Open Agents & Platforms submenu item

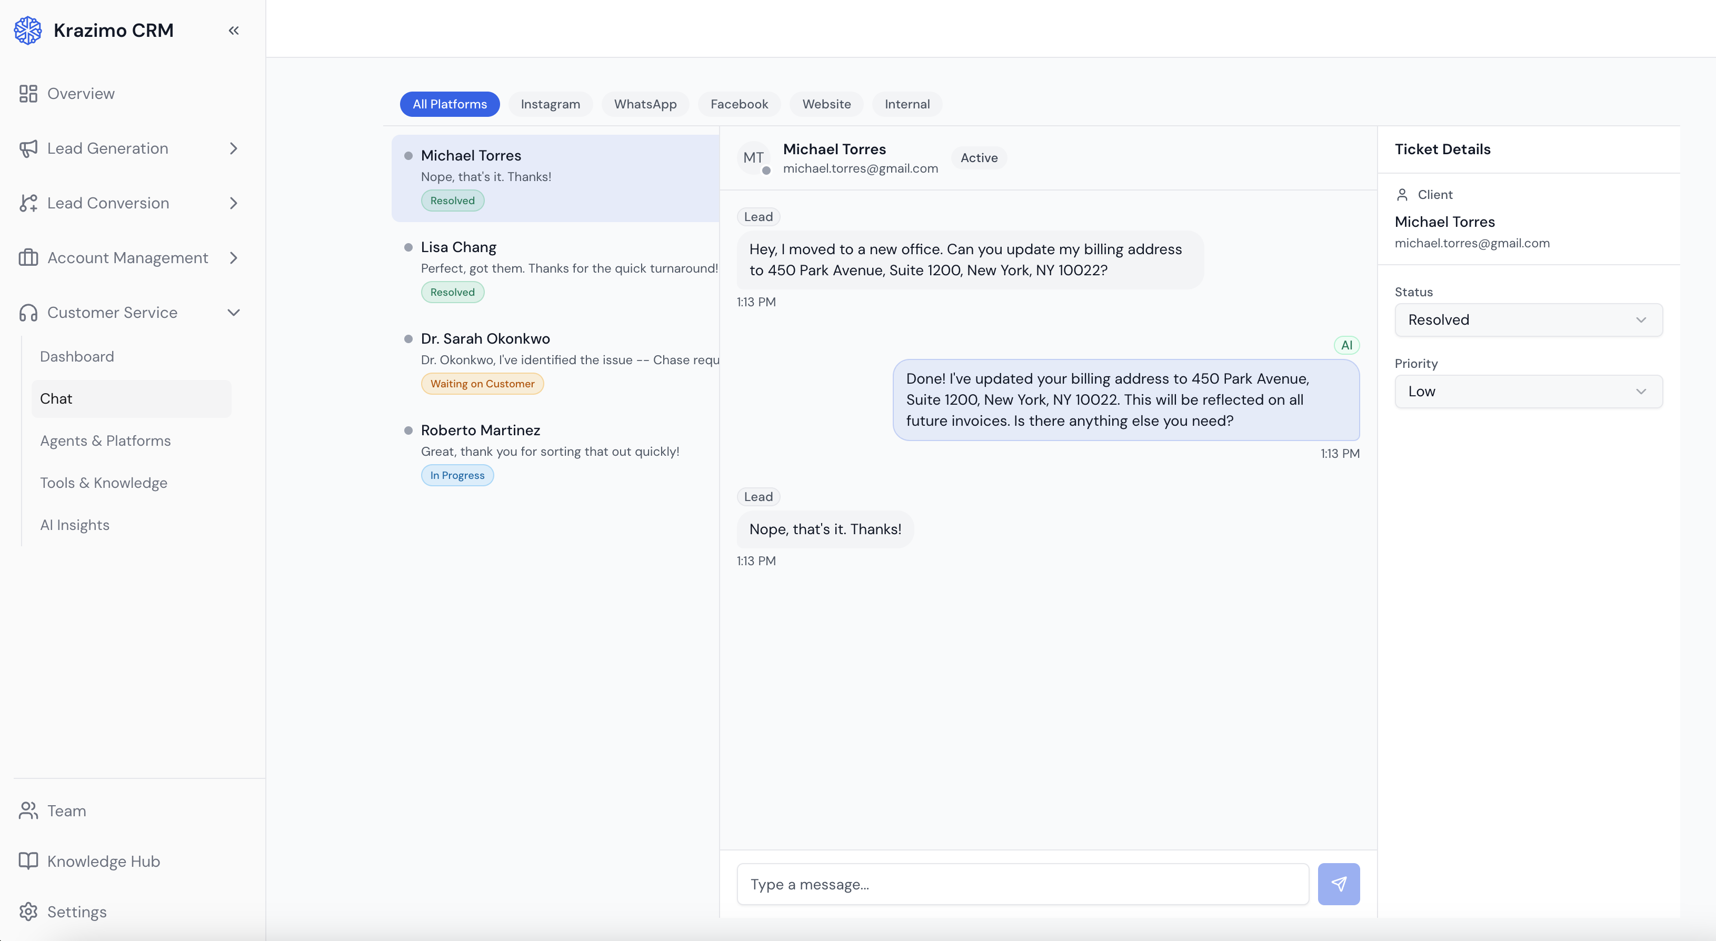tap(105, 441)
